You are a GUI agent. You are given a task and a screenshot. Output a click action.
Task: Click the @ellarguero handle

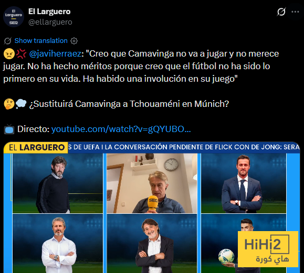coord(50,22)
